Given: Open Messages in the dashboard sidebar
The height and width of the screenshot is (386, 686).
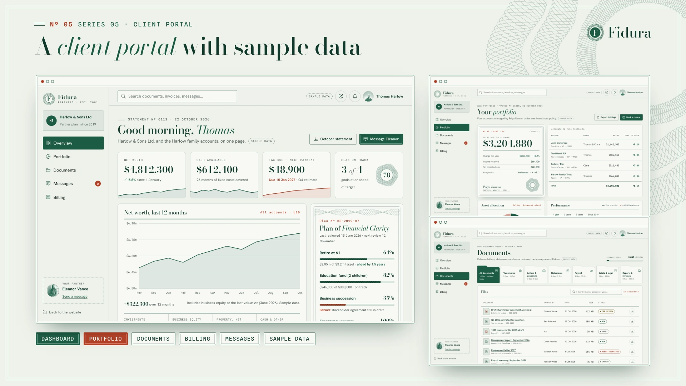Looking at the screenshot, I should click(x=73, y=184).
